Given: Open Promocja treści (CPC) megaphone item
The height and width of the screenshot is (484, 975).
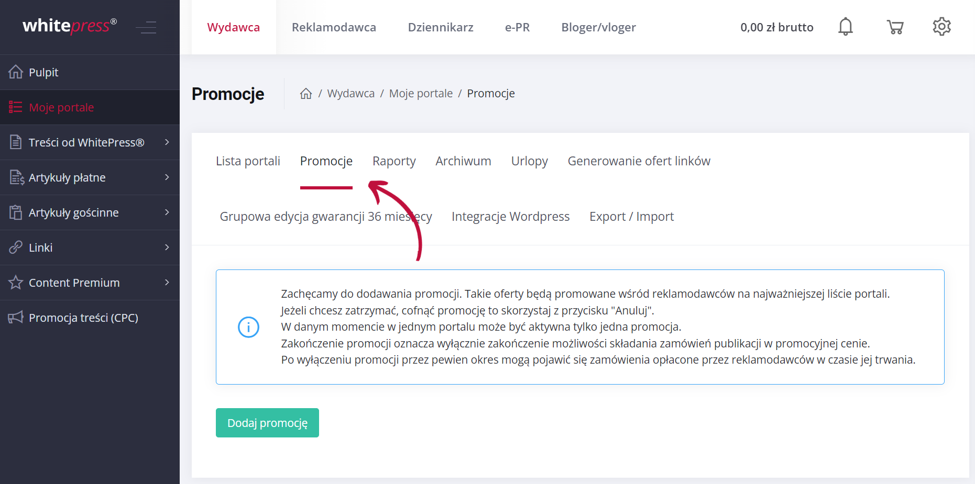Looking at the screenshot, I should (83, 318).
